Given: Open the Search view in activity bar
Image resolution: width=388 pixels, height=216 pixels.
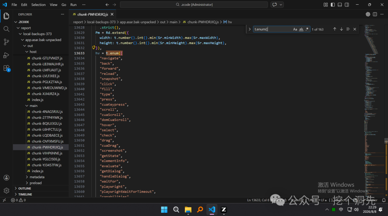Looking at the screenshot, I should pos(6,29).
